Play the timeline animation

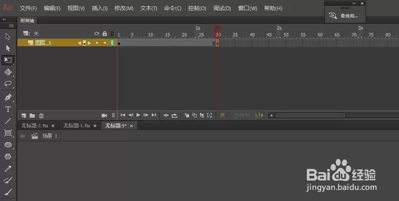[138, 115]
